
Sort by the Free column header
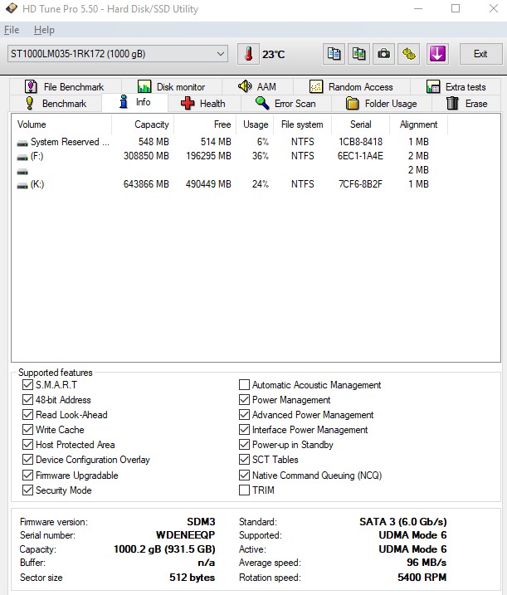(205, 124)
